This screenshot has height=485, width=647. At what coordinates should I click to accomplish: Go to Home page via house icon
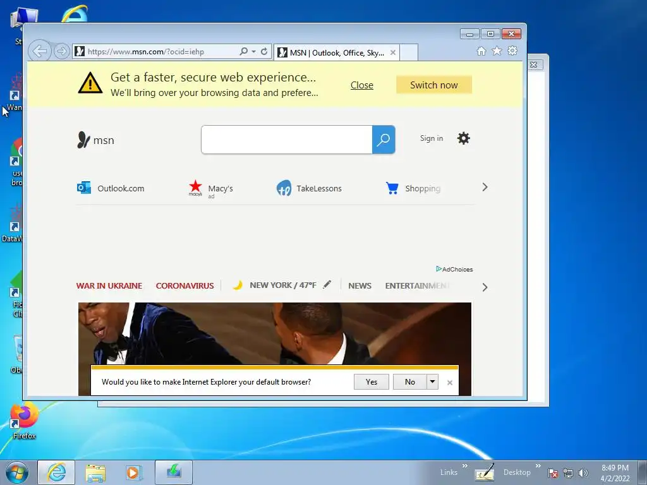tap(481, 51)
